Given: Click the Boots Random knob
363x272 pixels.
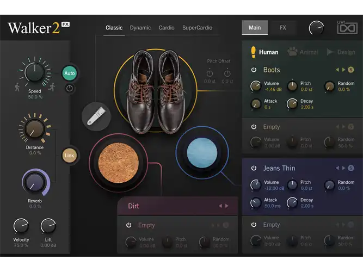Looking at the screenshot, I should point(329,86).
